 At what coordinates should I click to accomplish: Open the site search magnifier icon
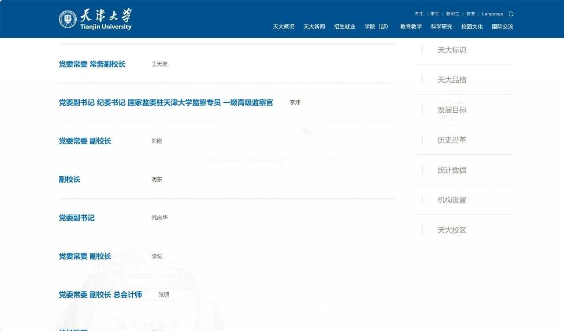[x=511, y=14]
